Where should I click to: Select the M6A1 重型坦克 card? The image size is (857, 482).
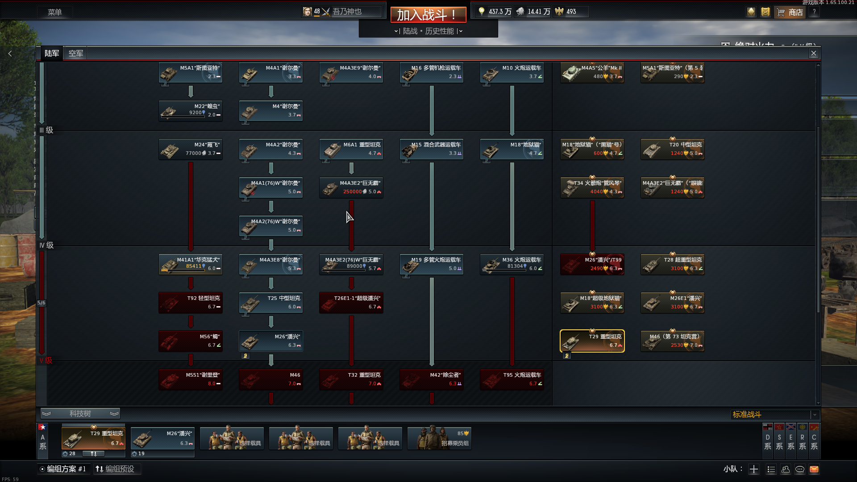tap(351, 149)
